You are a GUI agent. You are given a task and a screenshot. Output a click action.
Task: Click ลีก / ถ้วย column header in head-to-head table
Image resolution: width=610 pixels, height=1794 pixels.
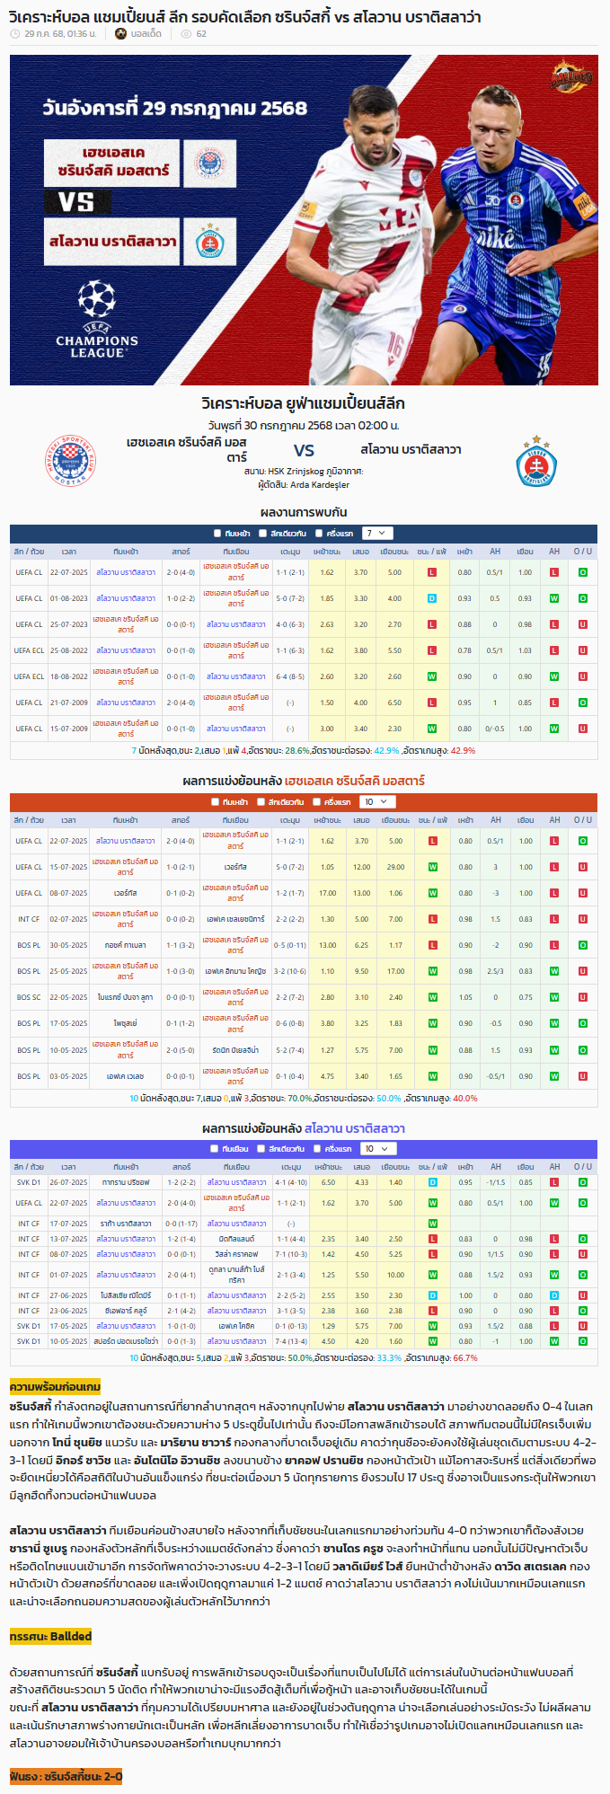[29, 552]
